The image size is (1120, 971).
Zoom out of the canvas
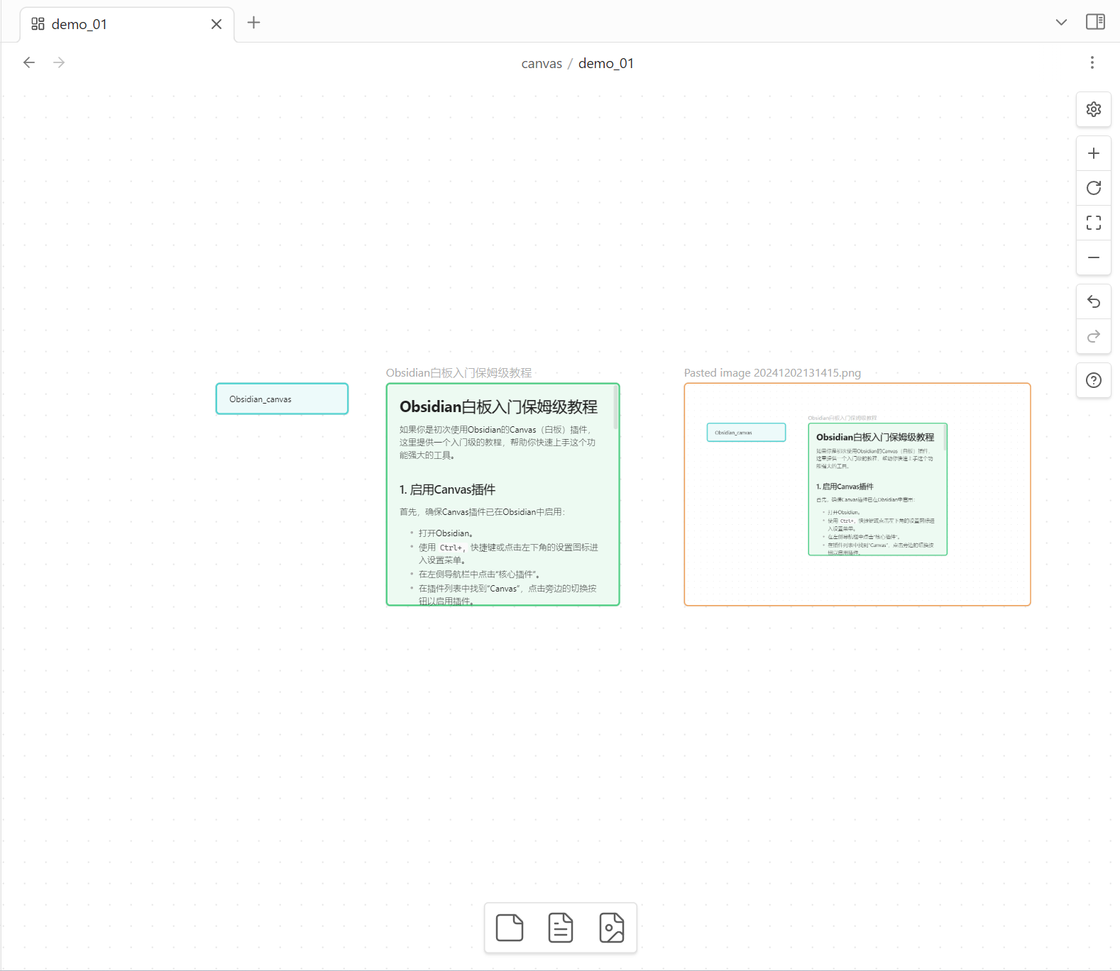point(1093,257)
